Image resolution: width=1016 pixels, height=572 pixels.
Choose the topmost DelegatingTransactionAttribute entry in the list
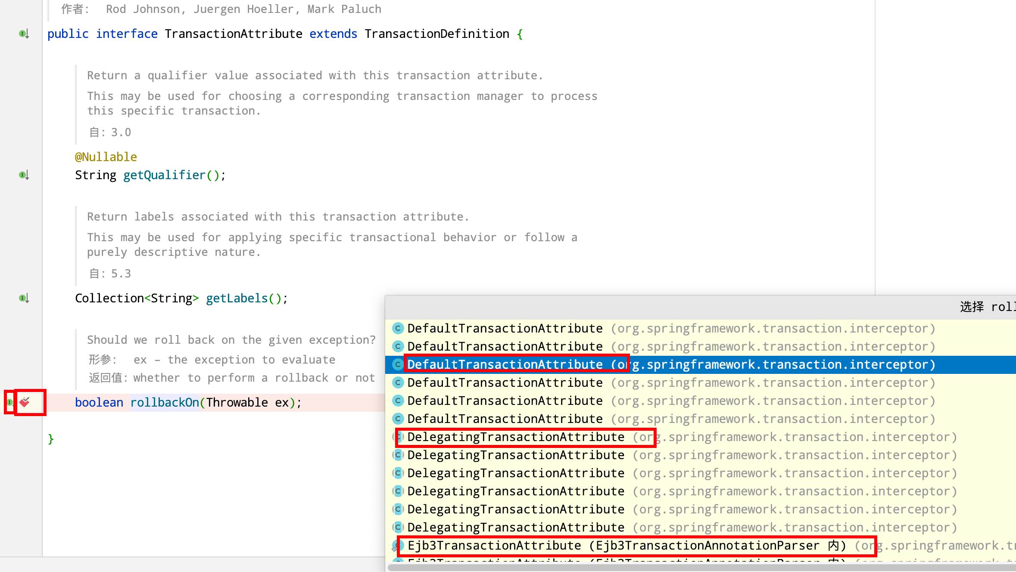tap(701, 437)
